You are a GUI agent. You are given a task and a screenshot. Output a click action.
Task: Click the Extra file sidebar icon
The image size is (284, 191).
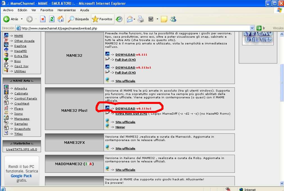6,55
